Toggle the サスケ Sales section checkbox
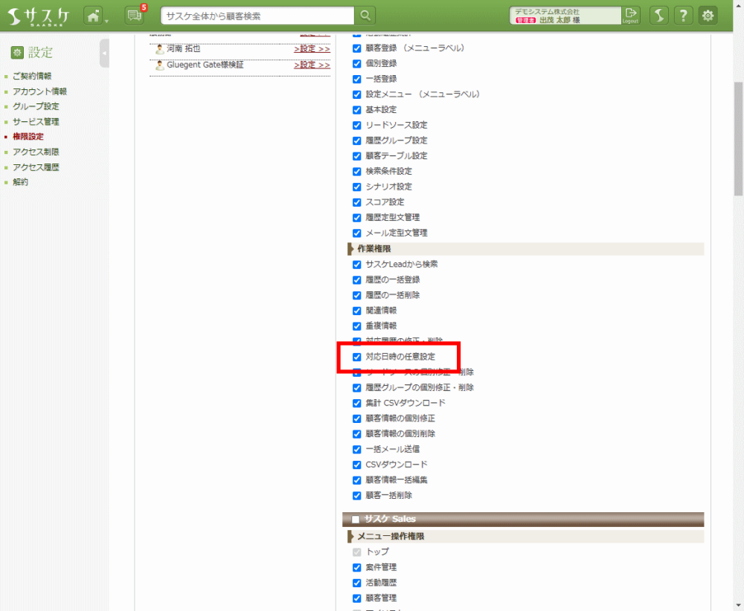744x611 pixels. click(356, 519)
